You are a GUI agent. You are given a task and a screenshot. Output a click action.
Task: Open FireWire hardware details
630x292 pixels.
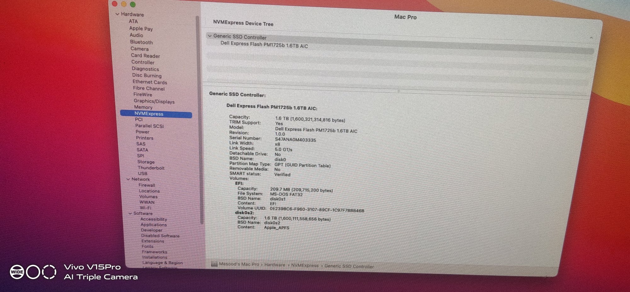pyautogui.click(x=143, y=94)
